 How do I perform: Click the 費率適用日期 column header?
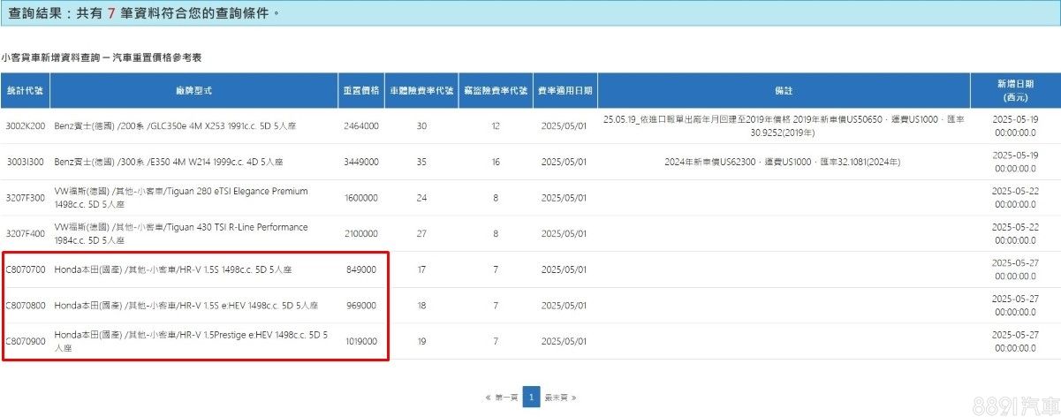tap(565, 91)
